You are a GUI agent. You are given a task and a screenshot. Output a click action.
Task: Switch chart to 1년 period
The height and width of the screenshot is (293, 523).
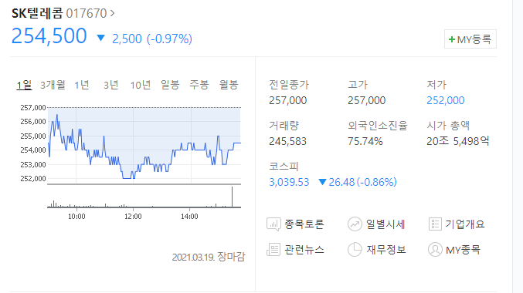point(82,85)
